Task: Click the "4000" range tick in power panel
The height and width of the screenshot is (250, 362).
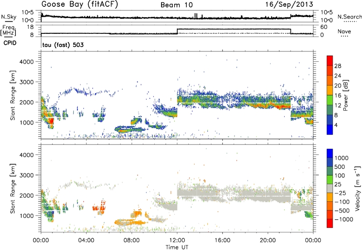Action: coord(26,62)
